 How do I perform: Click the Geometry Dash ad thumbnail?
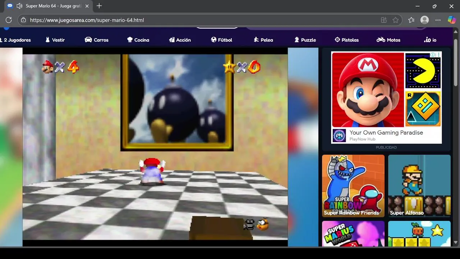point(423,109)
